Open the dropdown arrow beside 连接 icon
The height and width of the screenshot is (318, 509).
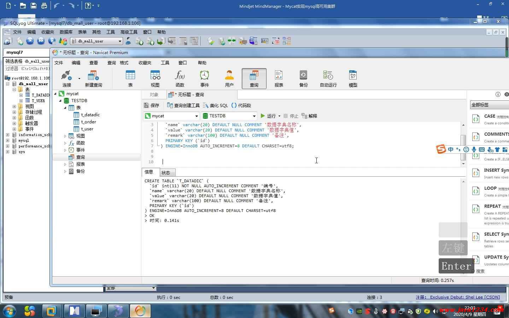pyautogui.click(x=79, y=78)
